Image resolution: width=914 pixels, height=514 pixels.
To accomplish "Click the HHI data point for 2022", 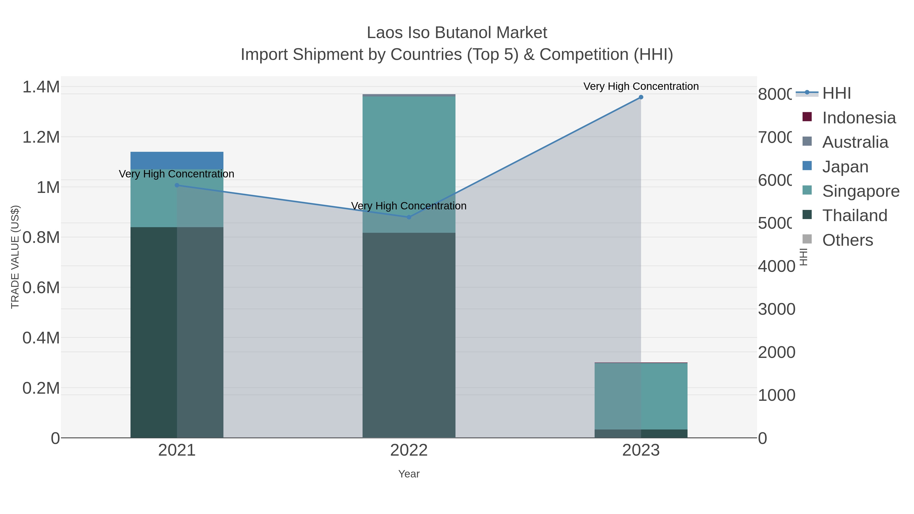I will click(x=409, y=217).
